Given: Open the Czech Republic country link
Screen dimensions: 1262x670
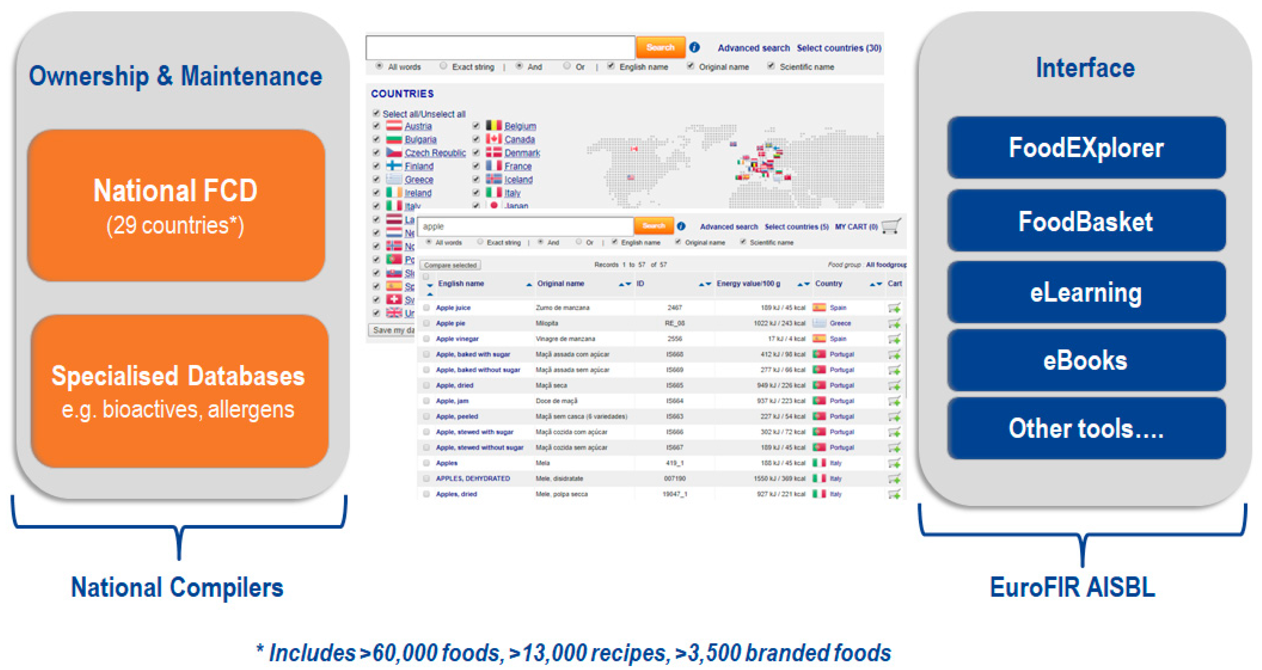Looking at the screenshot, I should click(435, 153).
